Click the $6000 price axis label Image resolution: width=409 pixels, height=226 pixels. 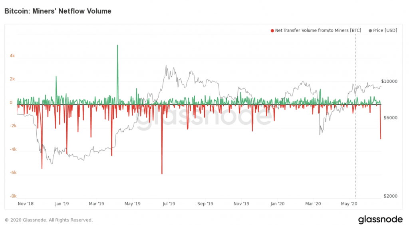coord(390,118)
